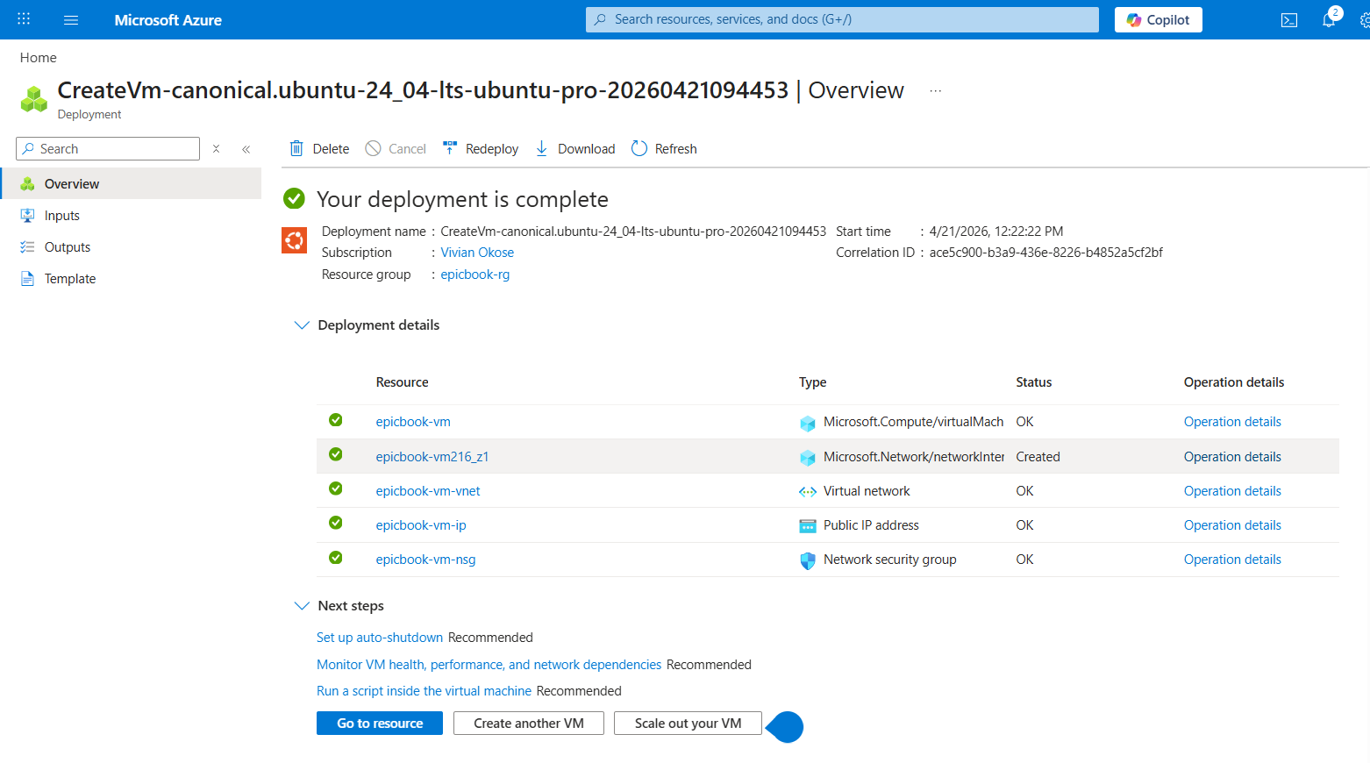Click the Copilot button
The image size is (1370, 763).
(x=1158, y=19)
